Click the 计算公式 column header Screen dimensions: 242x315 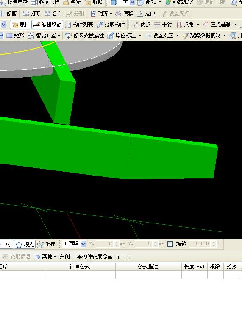(80, 267)
